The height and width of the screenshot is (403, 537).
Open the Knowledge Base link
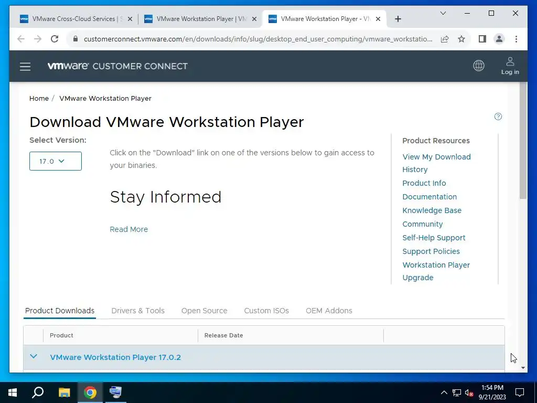[432, 210]
